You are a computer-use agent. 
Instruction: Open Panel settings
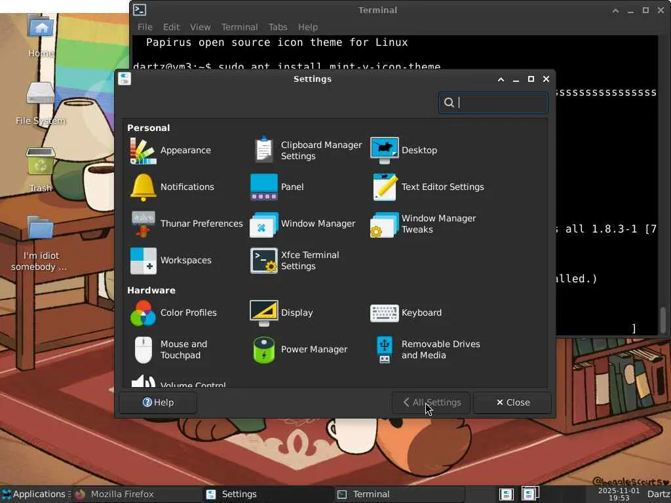click(277, 187)
